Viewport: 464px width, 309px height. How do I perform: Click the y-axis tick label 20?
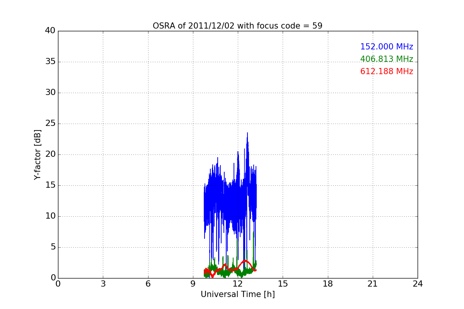click(x=50, y=154)
